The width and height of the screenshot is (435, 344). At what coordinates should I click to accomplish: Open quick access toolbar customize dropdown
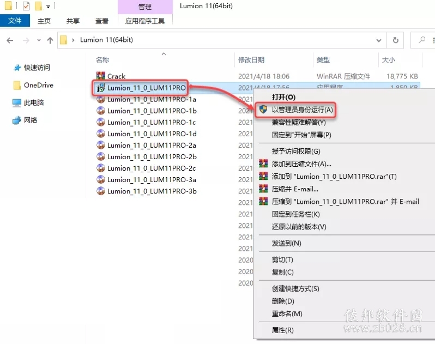tap(49, 6)
